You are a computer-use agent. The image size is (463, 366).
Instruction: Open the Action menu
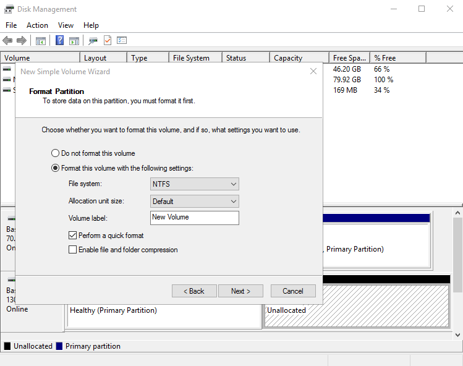[37, 25]
